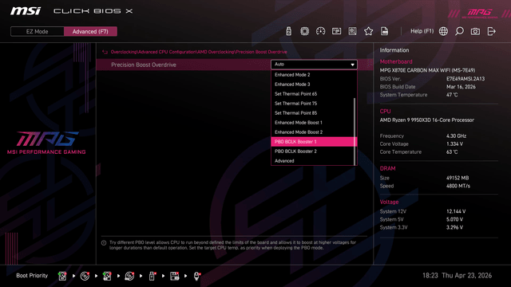The height and width of the screenshot is (287, 511).
Task: Click the BIOS version value E7E49AMSI.2A13
Action: pyautogui.click(x=465, y=79)
